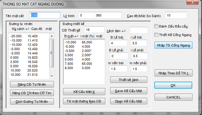This screenshot has width=202, height=115.
Task: Click the m nền trái field
Action: pyautogui.click(x=118, y=69)
